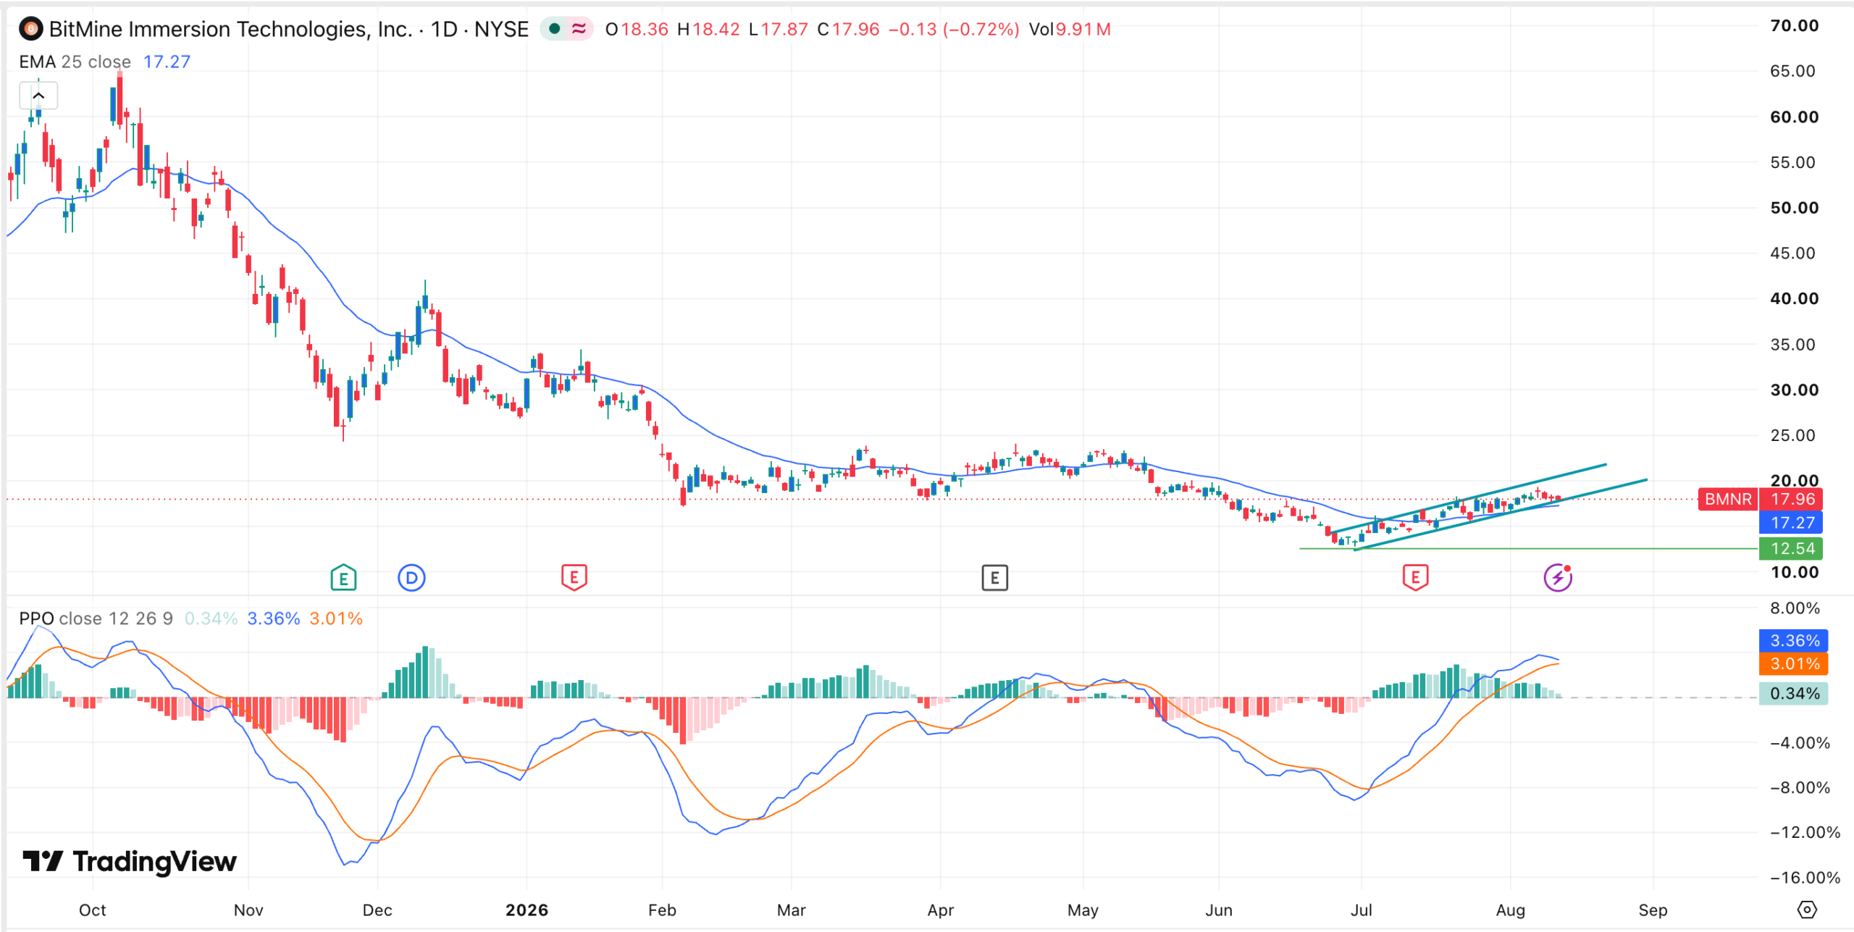The image size is (1854, 932).
Task: Click the 35.00 price scale label
Action: point(1794,344)
